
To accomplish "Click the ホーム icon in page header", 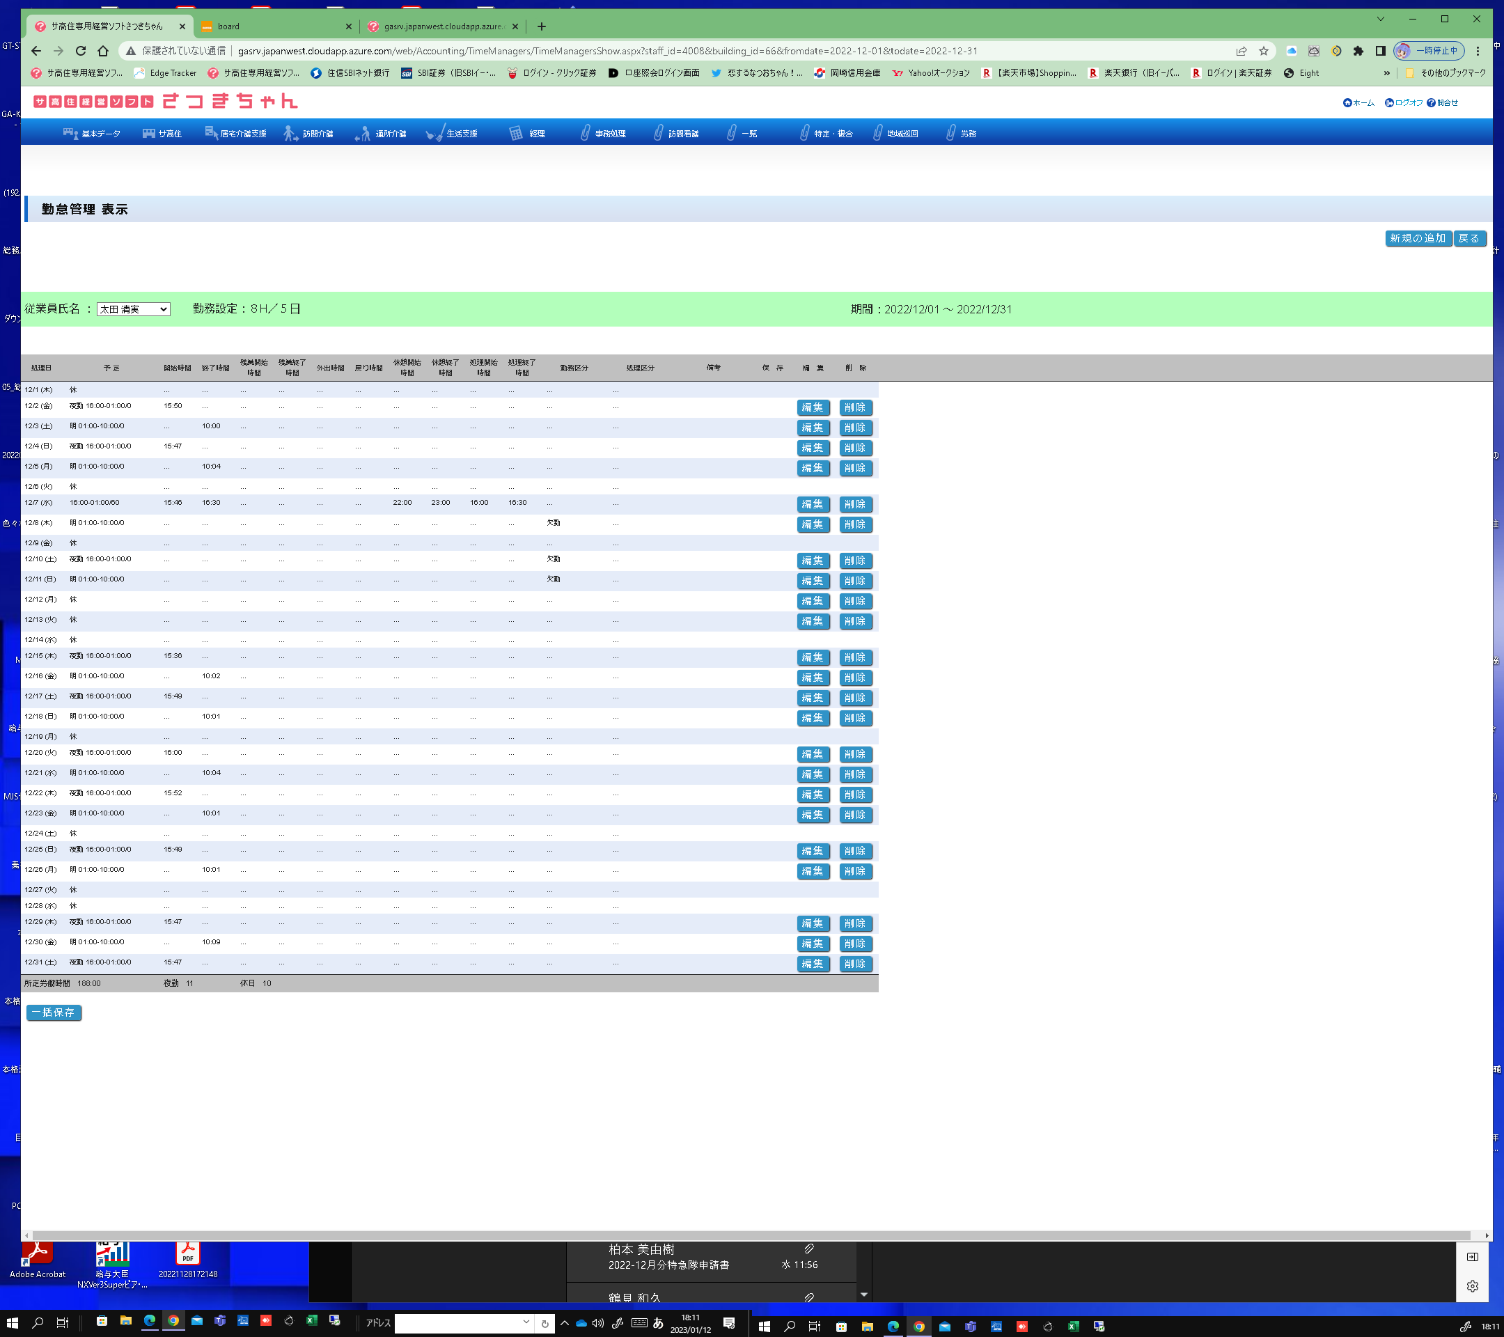I will point(1347,103).
